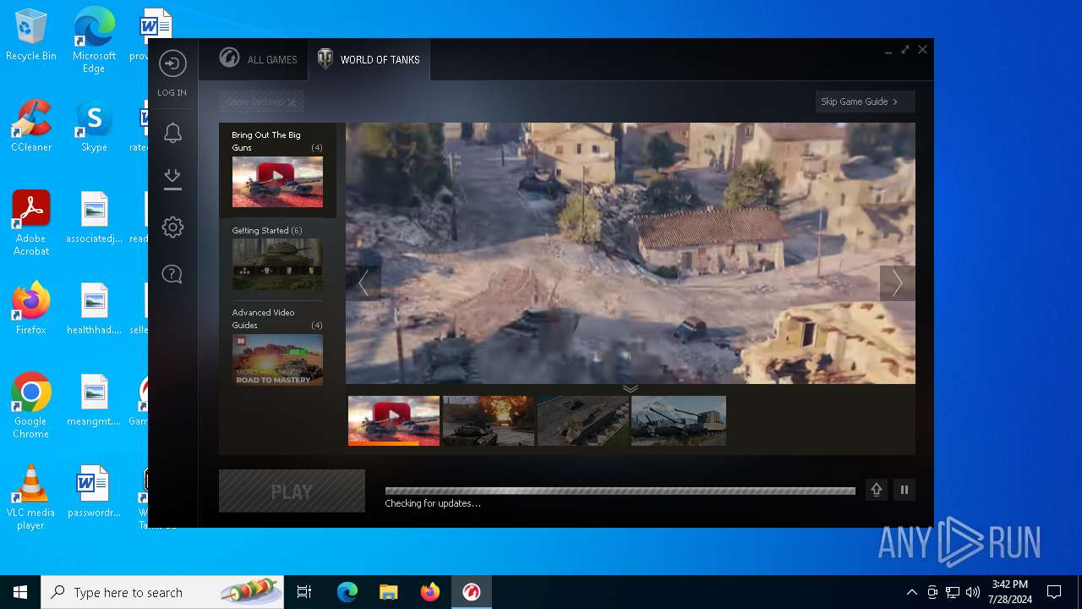Select third video thumbnail in strip
Viewport: 1082px width, 609px height.
click(583, 420)
